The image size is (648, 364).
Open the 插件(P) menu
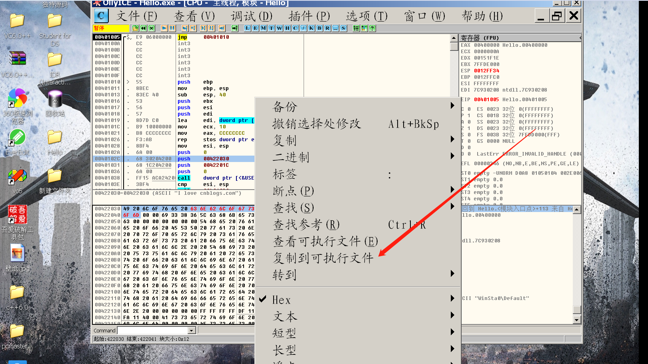309,16
